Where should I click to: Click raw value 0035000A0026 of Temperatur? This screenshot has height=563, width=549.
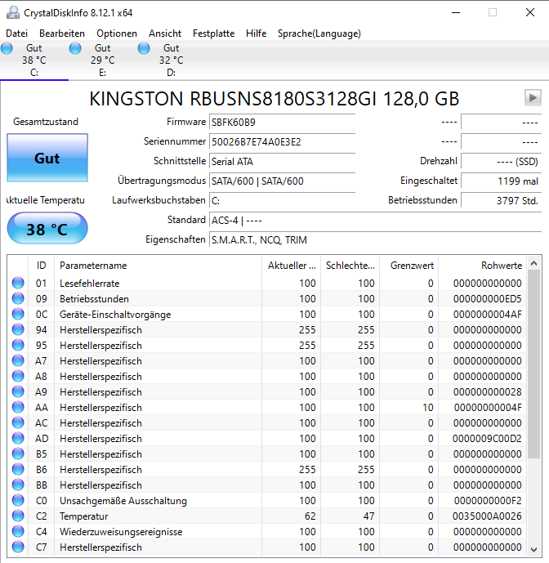pos(487,516)
